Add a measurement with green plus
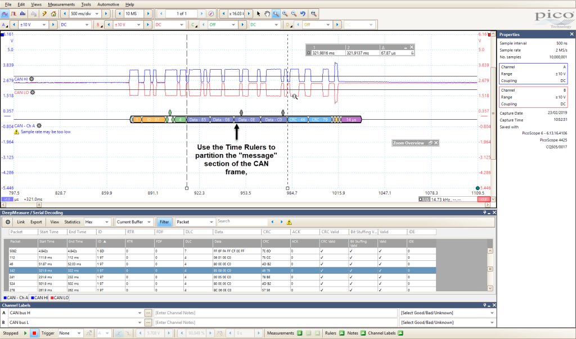This screenshot has height=339, width=576. click(x=300, y=333)
